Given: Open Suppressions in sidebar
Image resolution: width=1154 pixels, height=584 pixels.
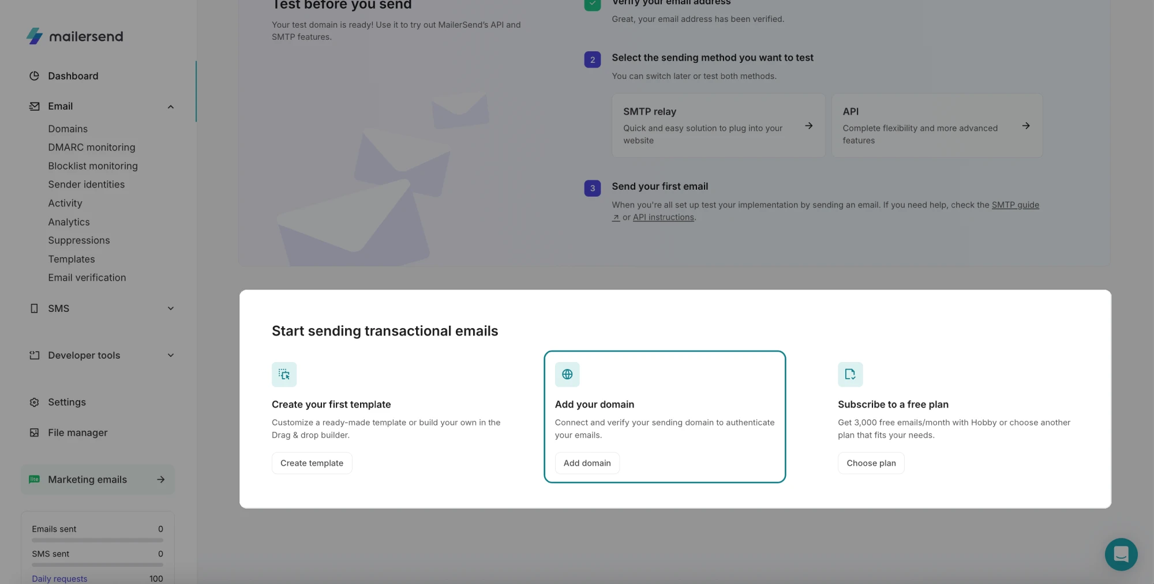Looking at the screenshot, I should click(x=78, y=240).
